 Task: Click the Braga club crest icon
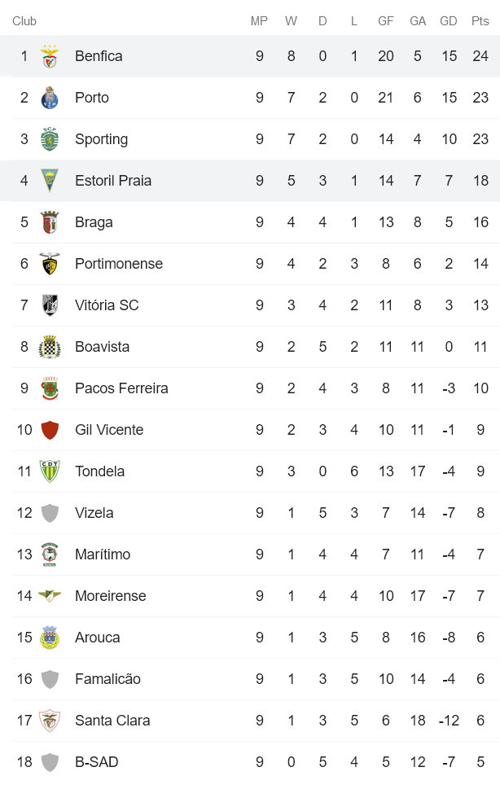pos(50,222)
